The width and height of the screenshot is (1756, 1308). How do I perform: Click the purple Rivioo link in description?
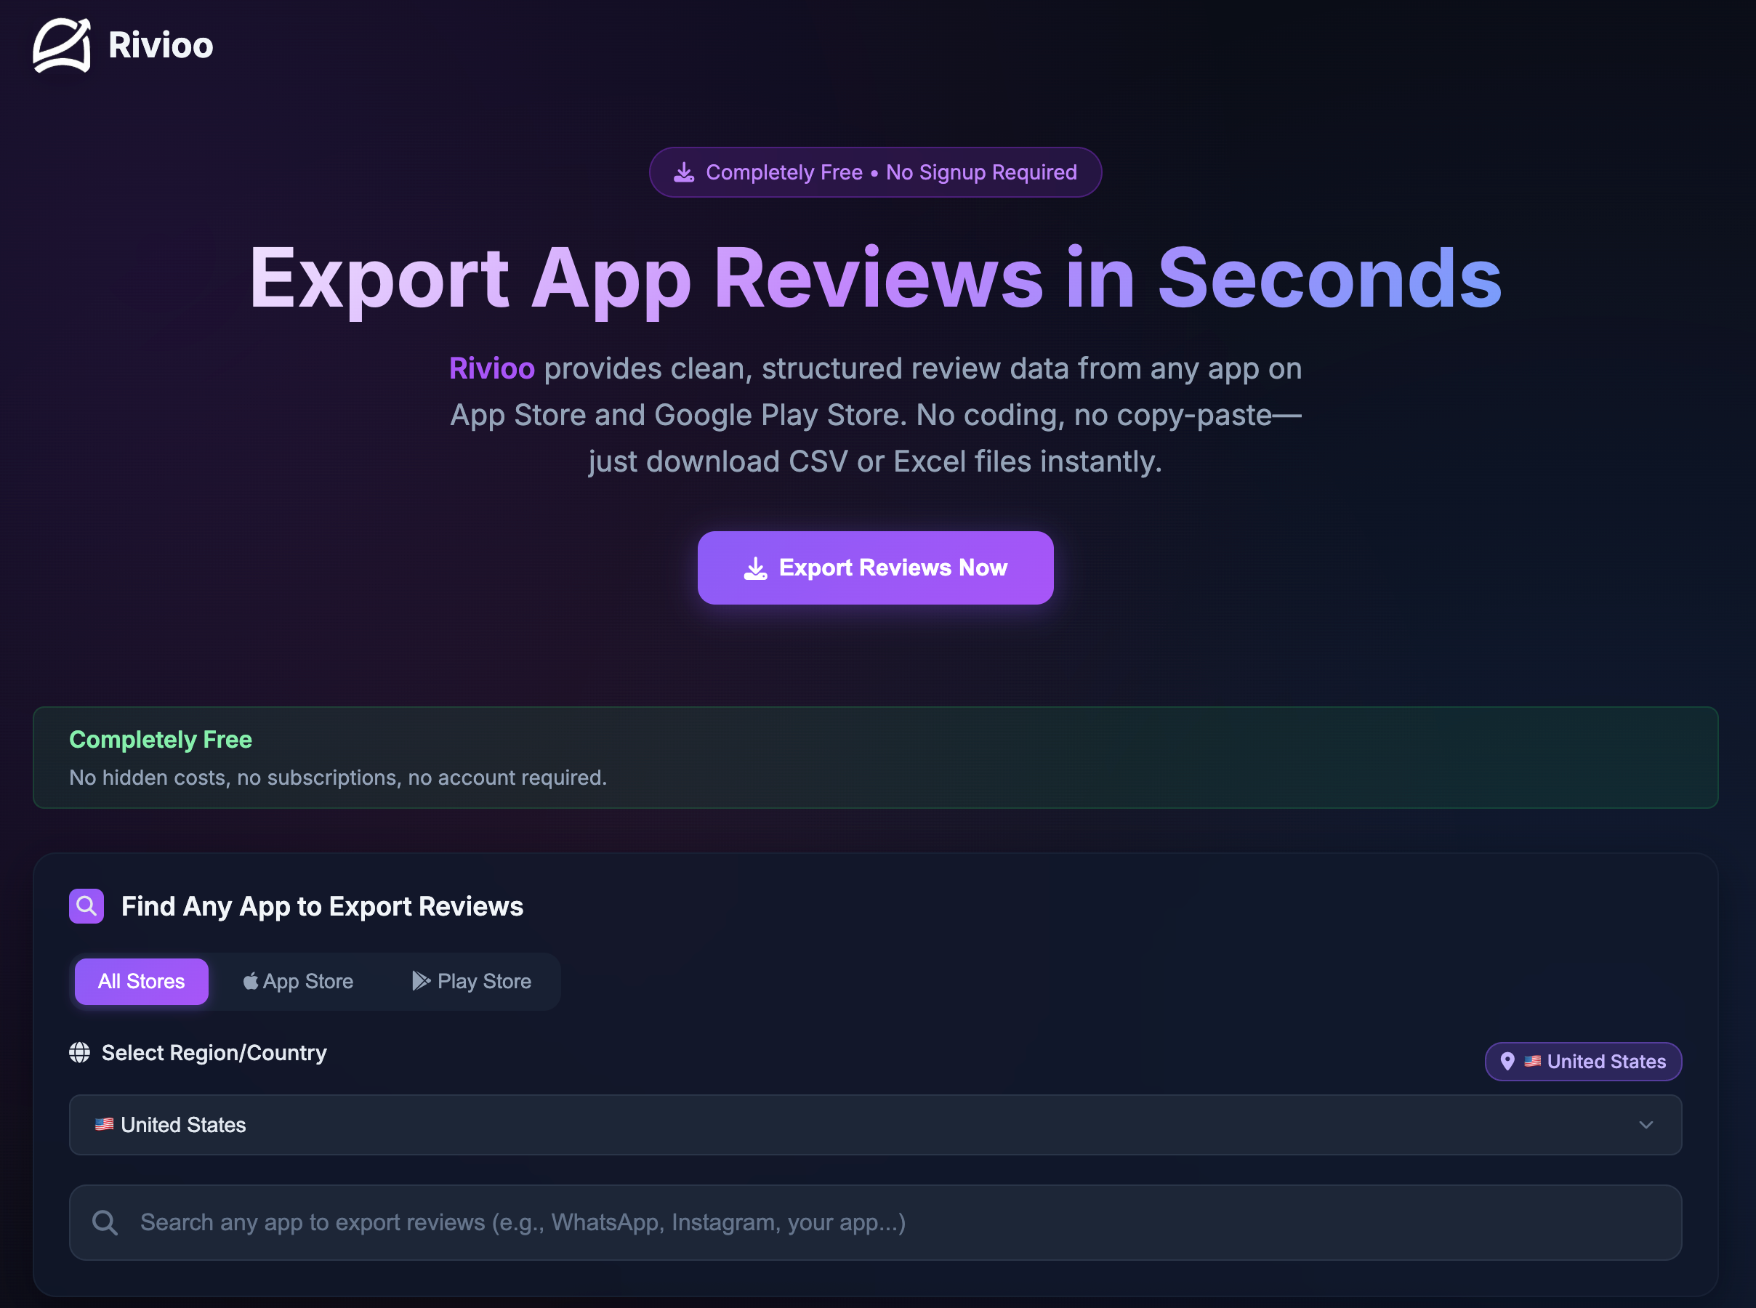(x=491, y=369)
